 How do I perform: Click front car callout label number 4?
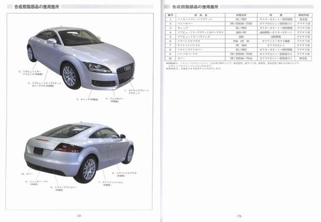44,85
